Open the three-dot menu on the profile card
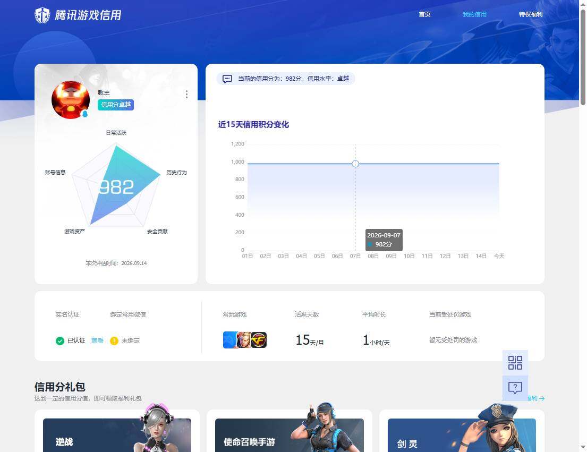 [x=186, y=95]
